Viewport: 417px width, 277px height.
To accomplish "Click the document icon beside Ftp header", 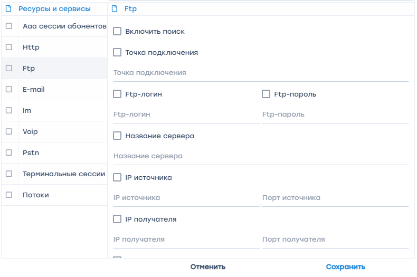I will pyautogui.click(x=115, y=8).
